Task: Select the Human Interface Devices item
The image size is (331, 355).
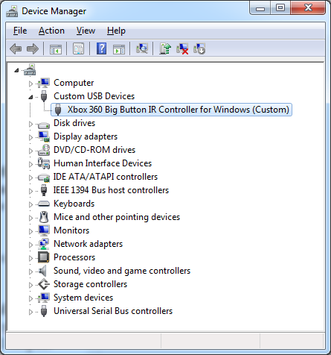Action: [103, 163]
